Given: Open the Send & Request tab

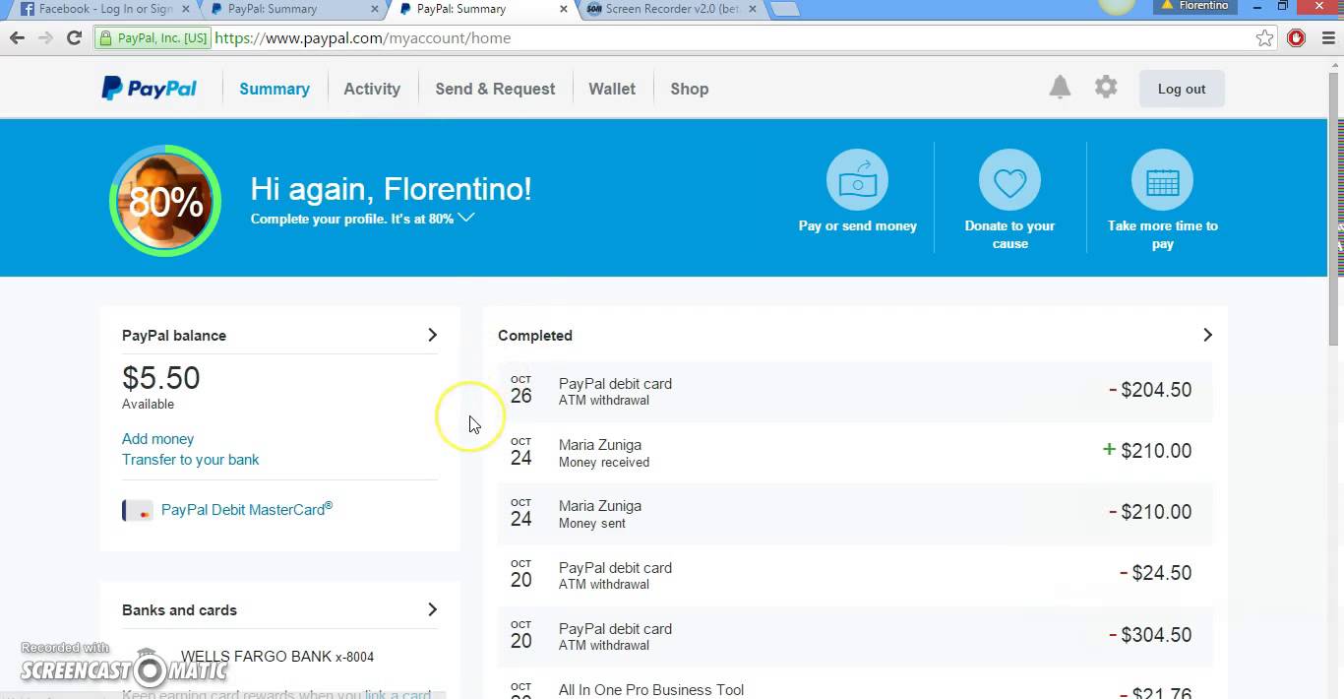Looking at the screenshot, I should pos(495,89).
